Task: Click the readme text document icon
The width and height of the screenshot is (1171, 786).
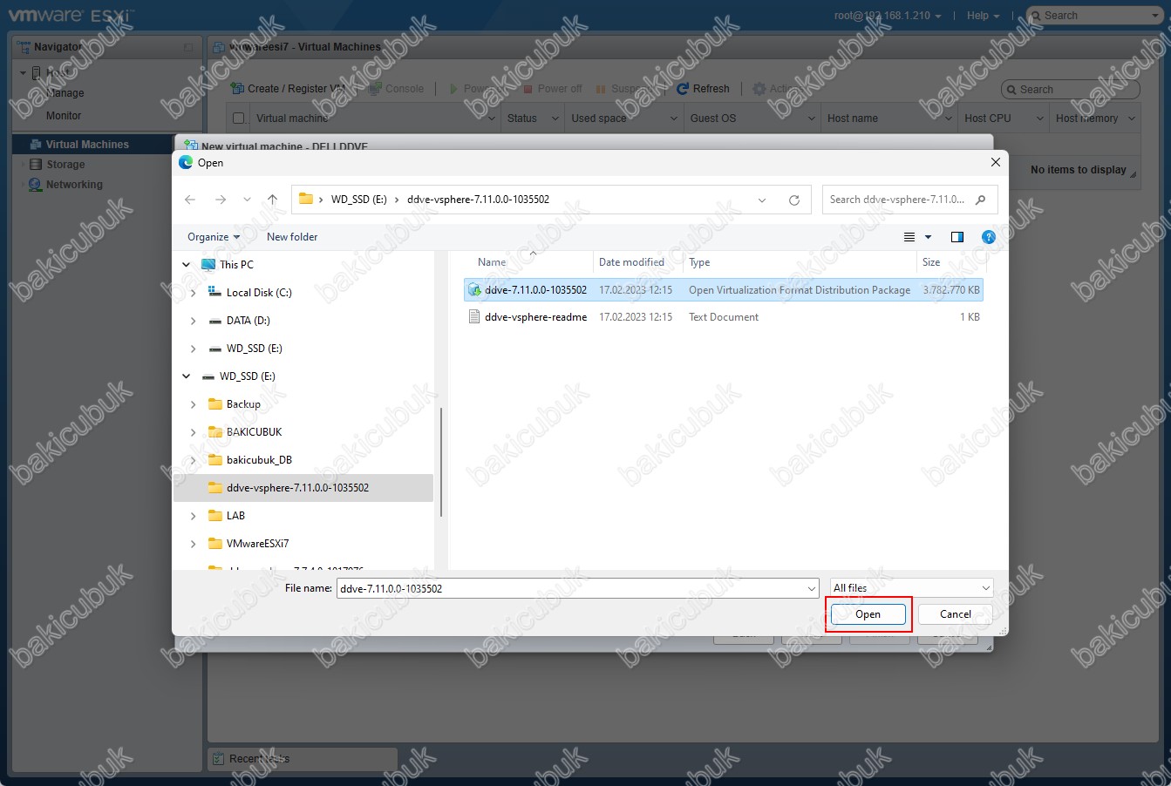Action: 474,317
